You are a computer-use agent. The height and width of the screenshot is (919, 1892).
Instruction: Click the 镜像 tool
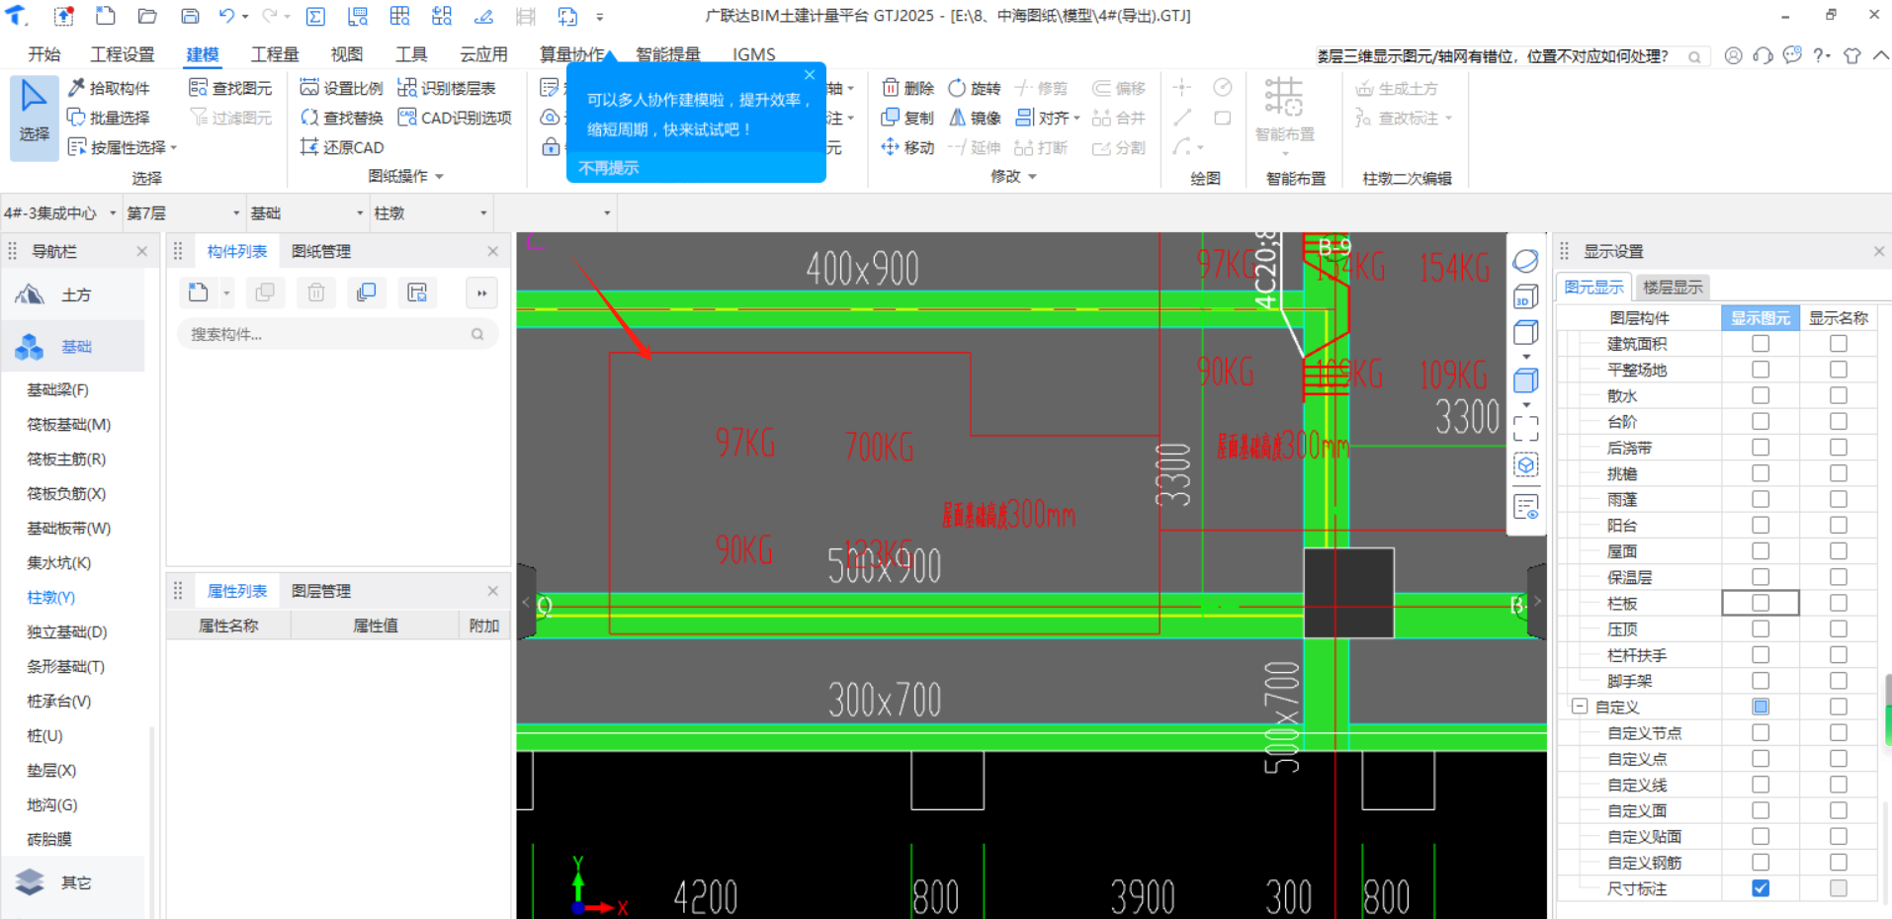(975, 118)
